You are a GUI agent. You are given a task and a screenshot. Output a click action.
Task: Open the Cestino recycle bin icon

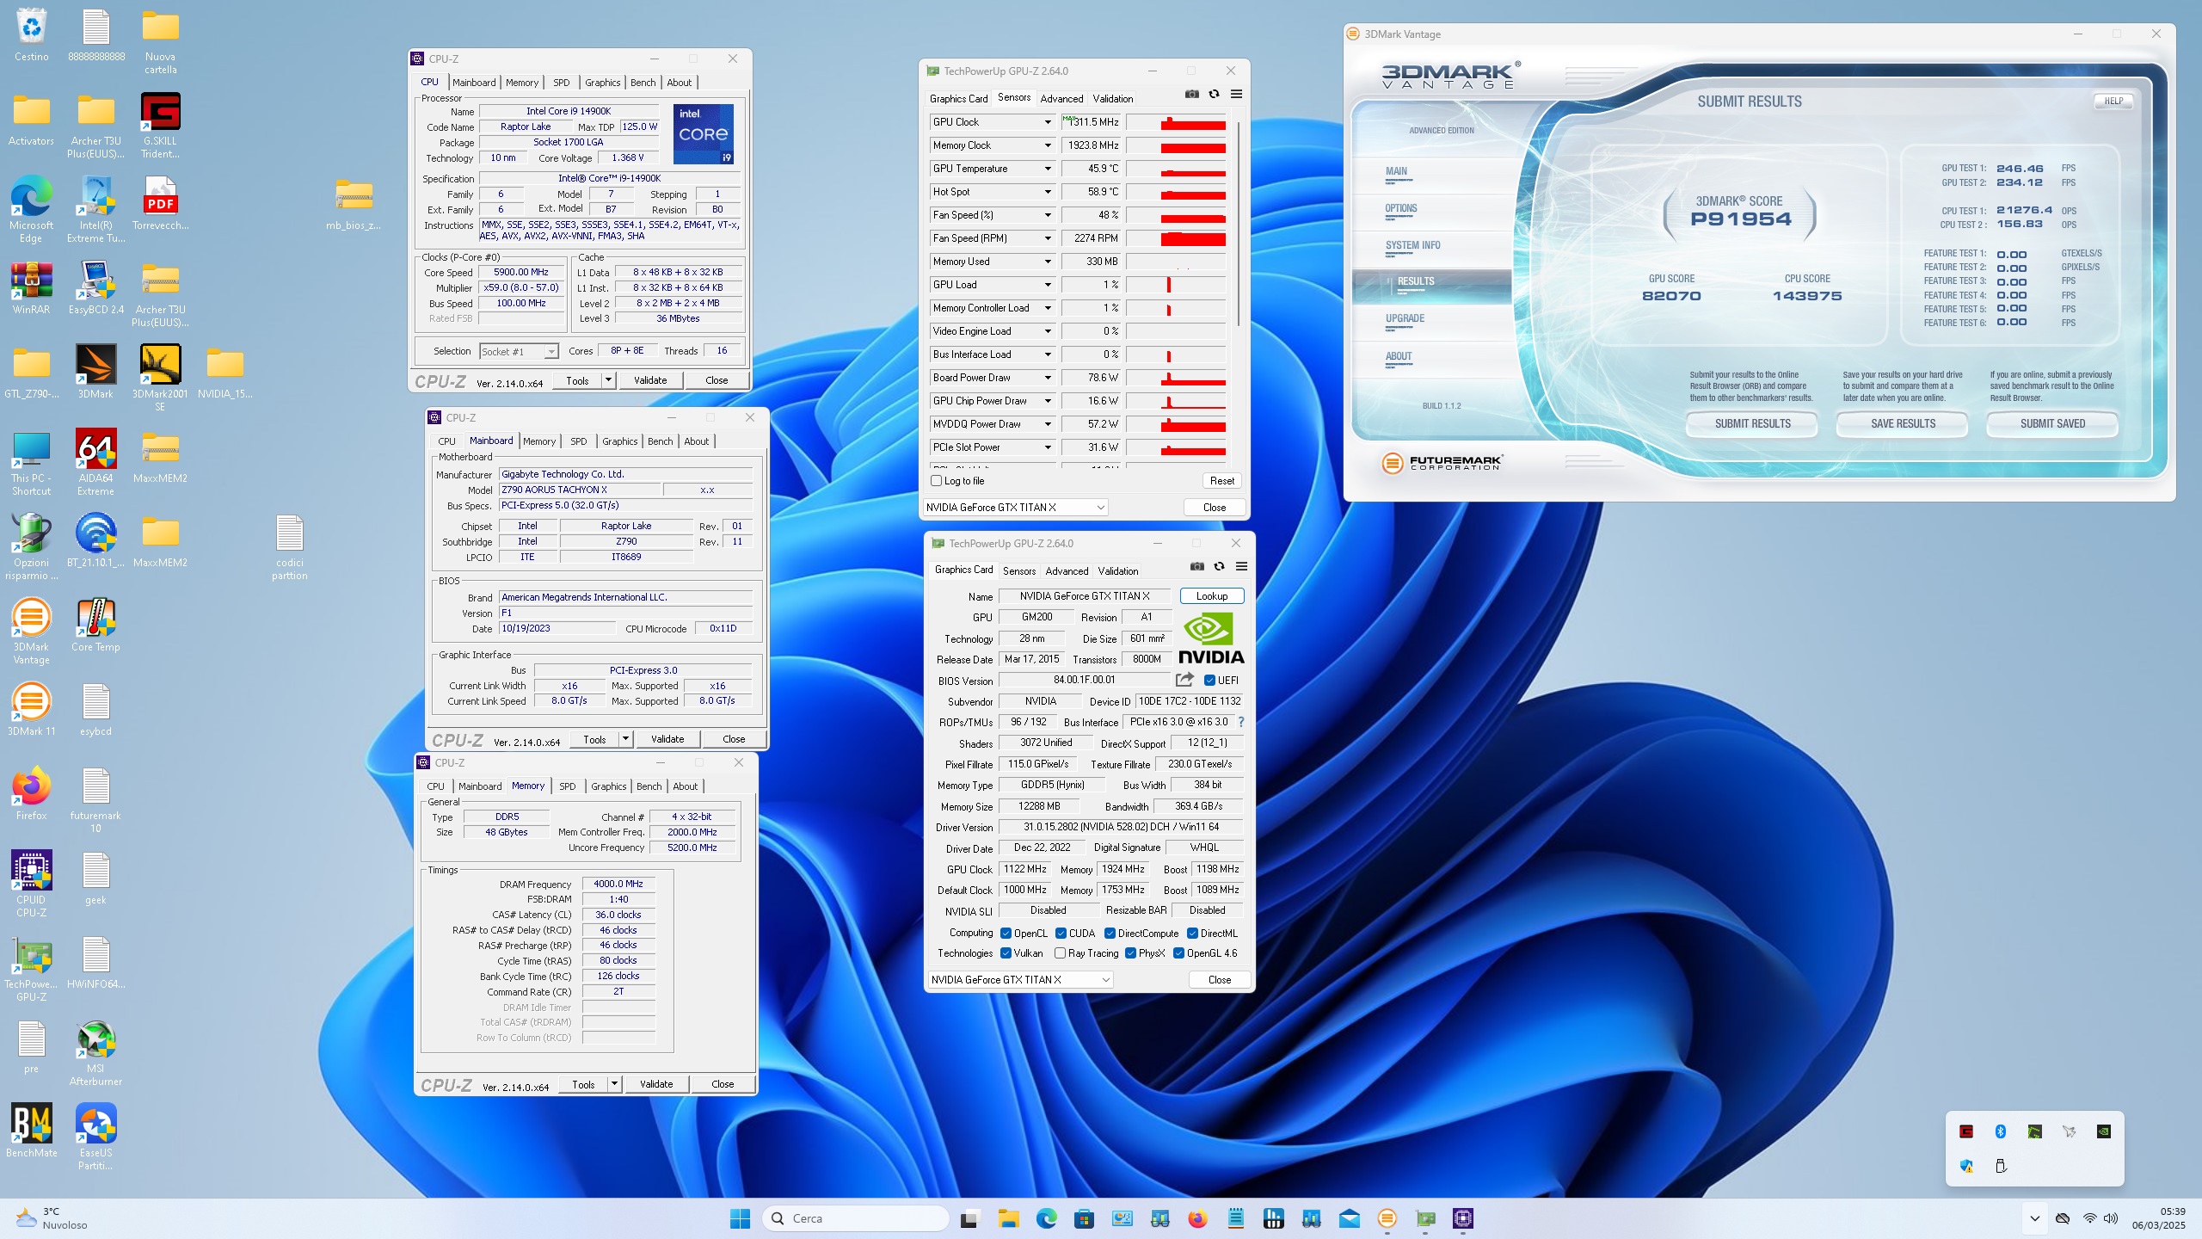coord(31,34)
